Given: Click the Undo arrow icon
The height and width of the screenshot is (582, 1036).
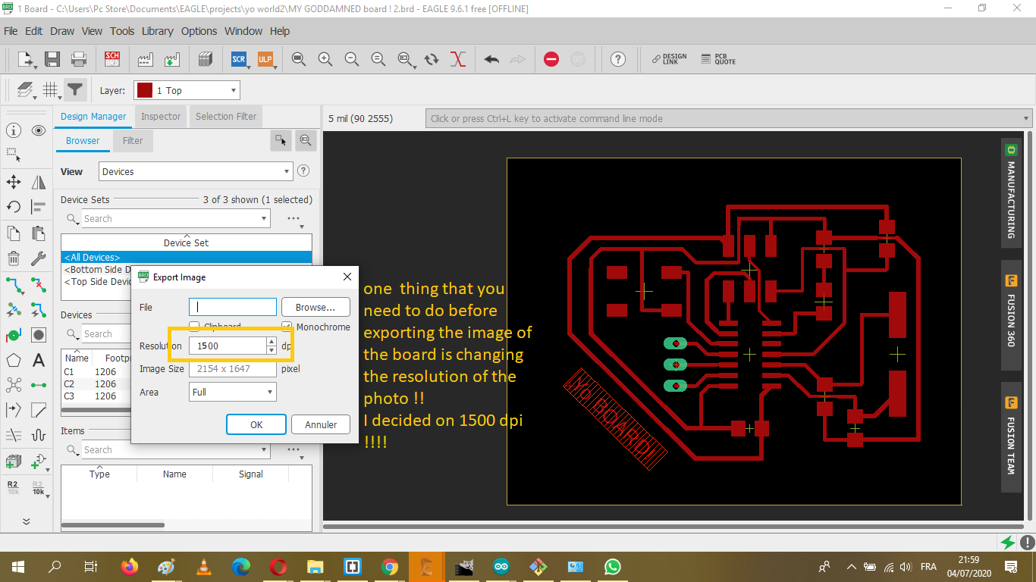Looking at the screenshot, I should tap(491, 59).
